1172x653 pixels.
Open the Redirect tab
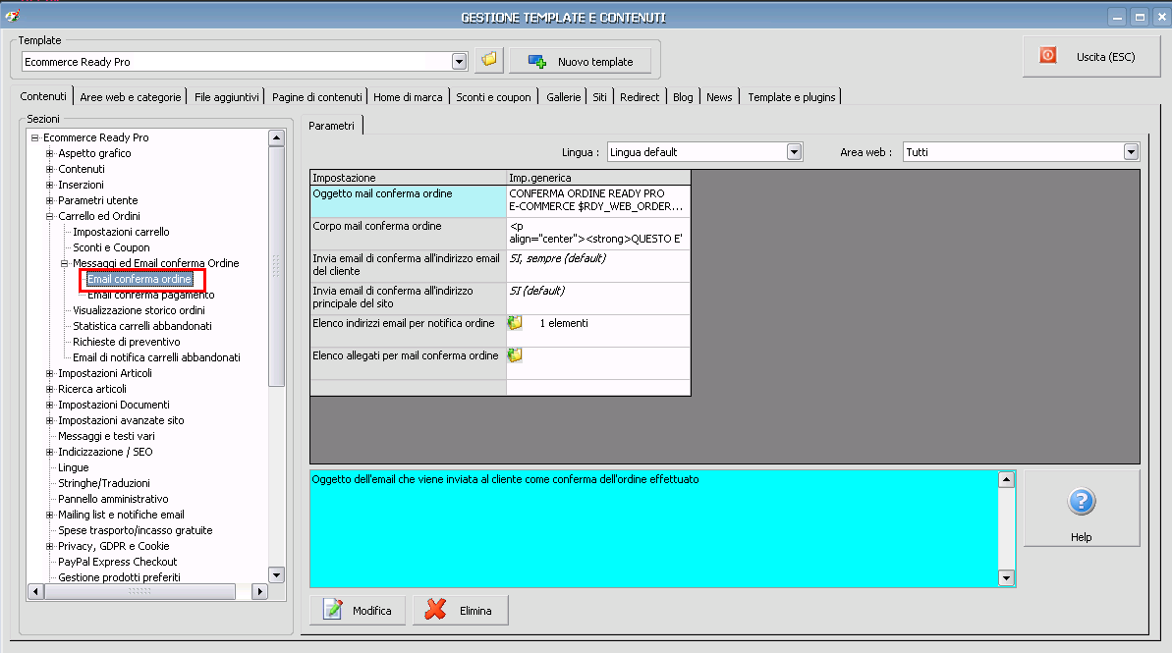point(640,97)
